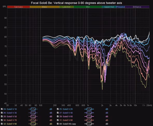Image resolution: width=153 pixels, height=126 pixels.
Task: Select the 25: Solo6 V 20 trace label
Action: [x=66, y=109]
